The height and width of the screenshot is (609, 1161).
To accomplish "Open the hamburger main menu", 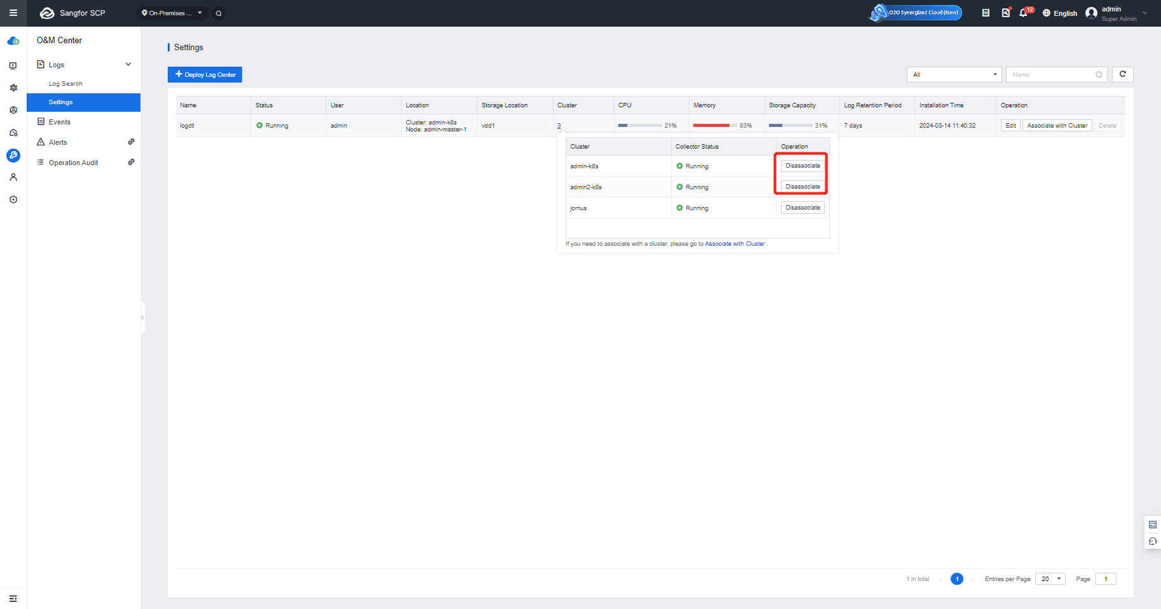I will 13,13.
